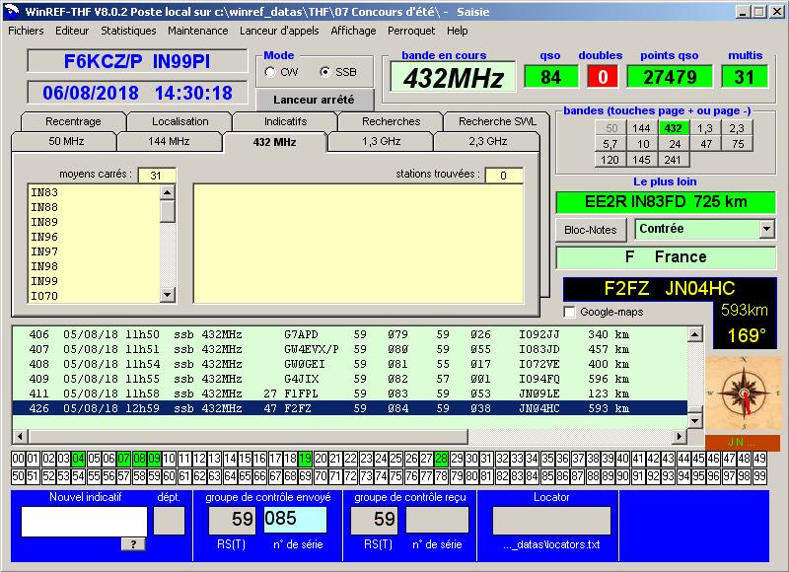This screenshot has width=789, height=572.
Task: Switch to the 50 MHz tab
Action: click(66, 141)
